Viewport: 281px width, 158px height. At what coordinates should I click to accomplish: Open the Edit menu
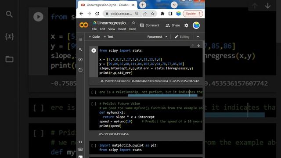102,29
